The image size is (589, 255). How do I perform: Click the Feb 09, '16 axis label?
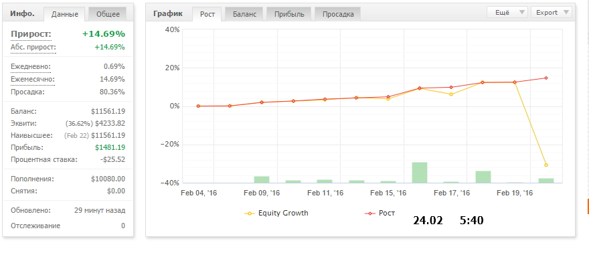(x=262, y=193)
